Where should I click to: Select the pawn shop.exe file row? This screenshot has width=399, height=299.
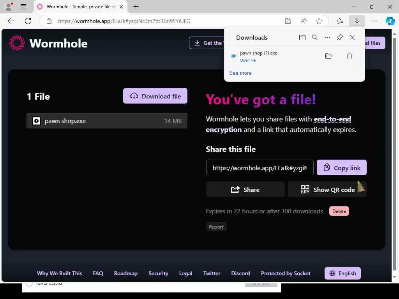pyautogui.click(x=107, y=121)
